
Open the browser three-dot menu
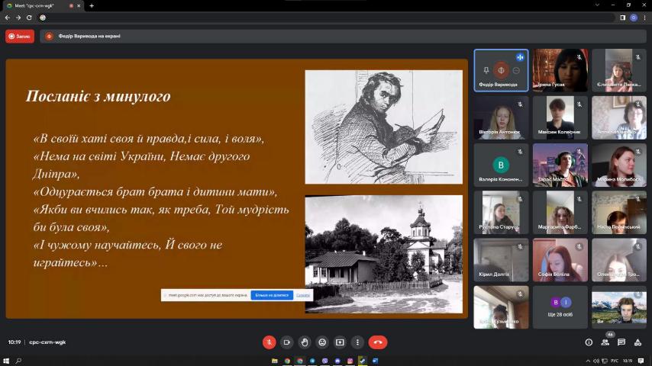[x=644, y=18]
